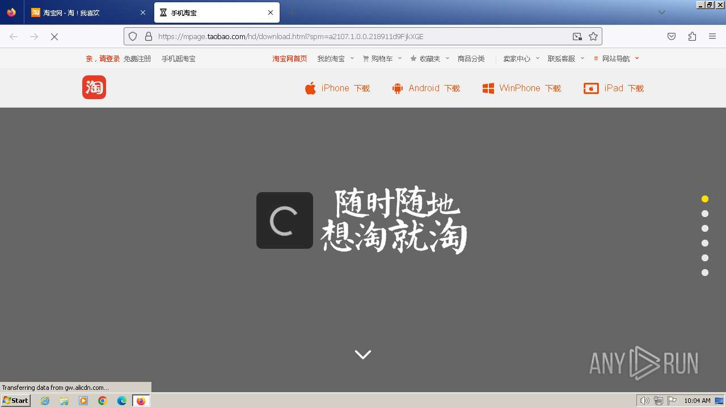Image resolution: width=726 pixels, height=408 pixels.
Task: Bookmark this page with star
Action: (593, 36)
